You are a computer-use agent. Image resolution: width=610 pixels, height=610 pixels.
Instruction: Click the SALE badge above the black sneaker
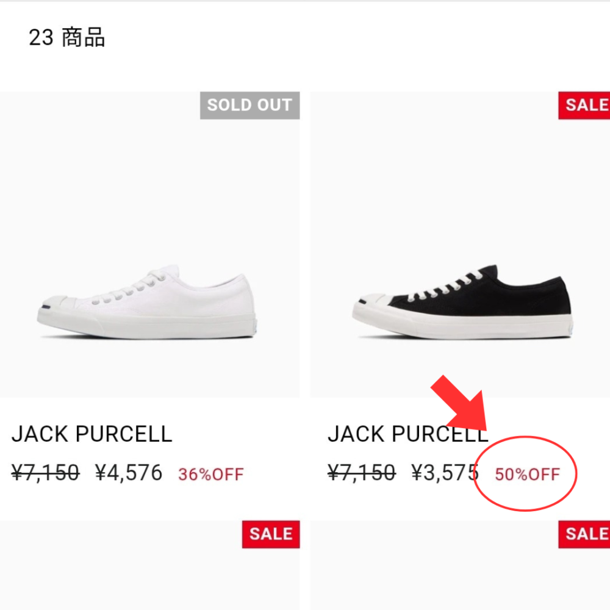(584, 105)
